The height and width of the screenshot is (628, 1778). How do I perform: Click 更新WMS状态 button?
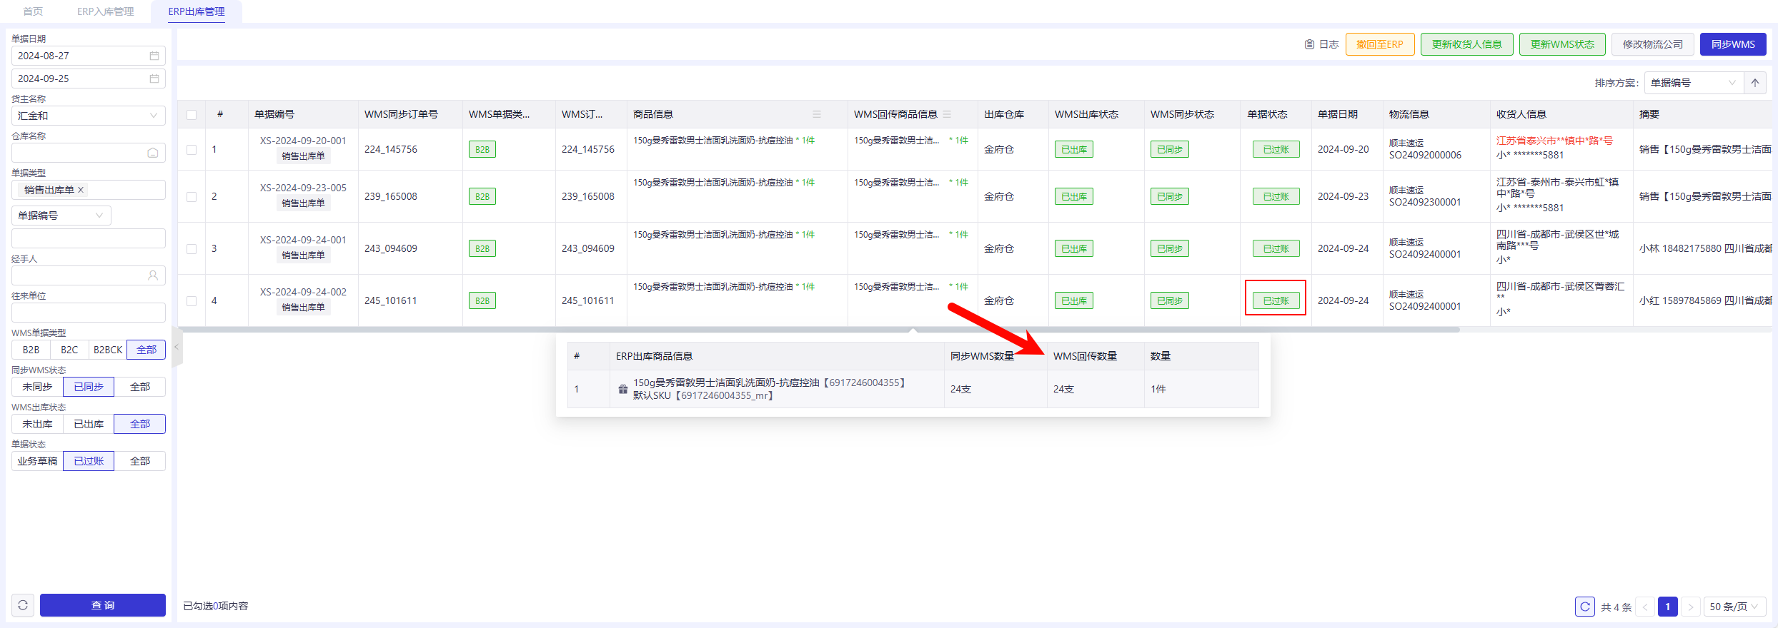[x=1562, y=44]
